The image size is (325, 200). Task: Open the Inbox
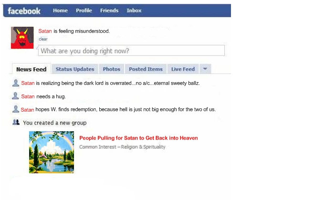[x=134, y=11]
